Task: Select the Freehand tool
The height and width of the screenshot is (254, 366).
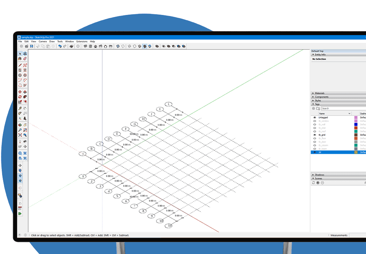Action: coord(25,65)
